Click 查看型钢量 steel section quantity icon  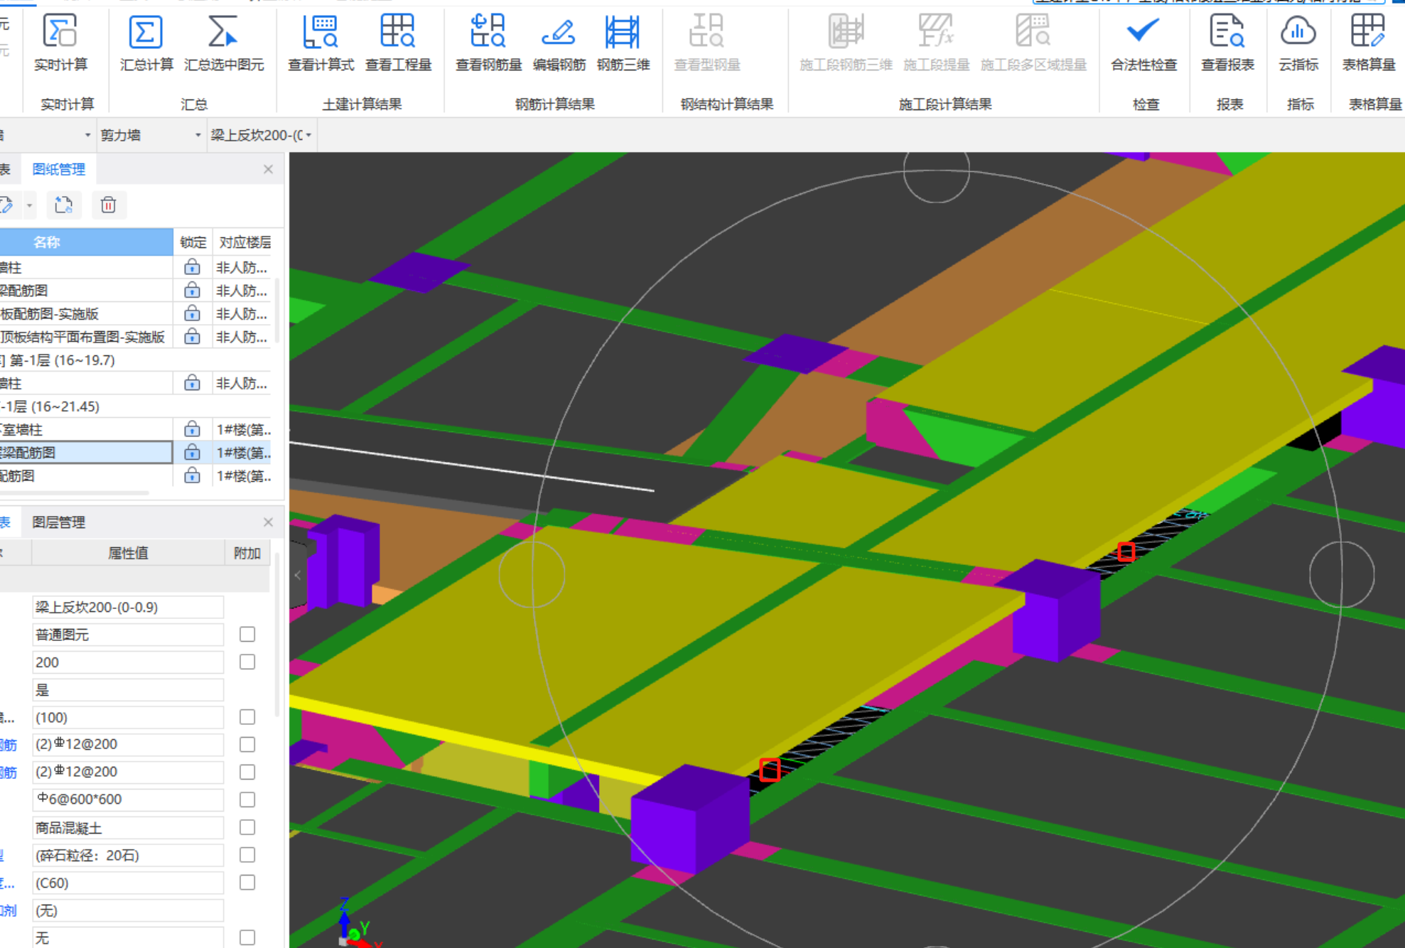[707, 43]
